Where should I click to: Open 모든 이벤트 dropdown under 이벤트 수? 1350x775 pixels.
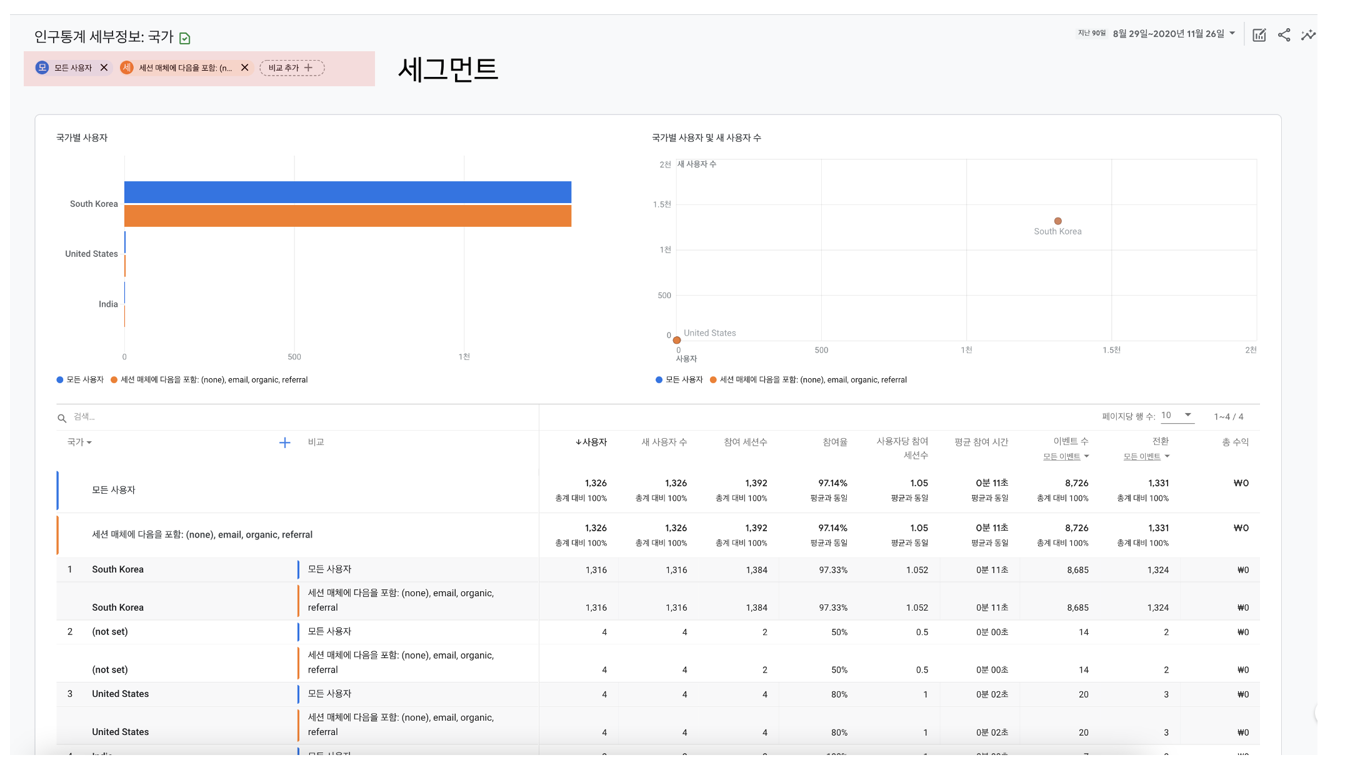[1066, 457]
